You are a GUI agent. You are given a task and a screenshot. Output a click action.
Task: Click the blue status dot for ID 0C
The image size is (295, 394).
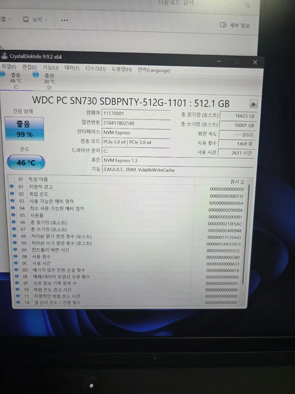pos(16,263)
